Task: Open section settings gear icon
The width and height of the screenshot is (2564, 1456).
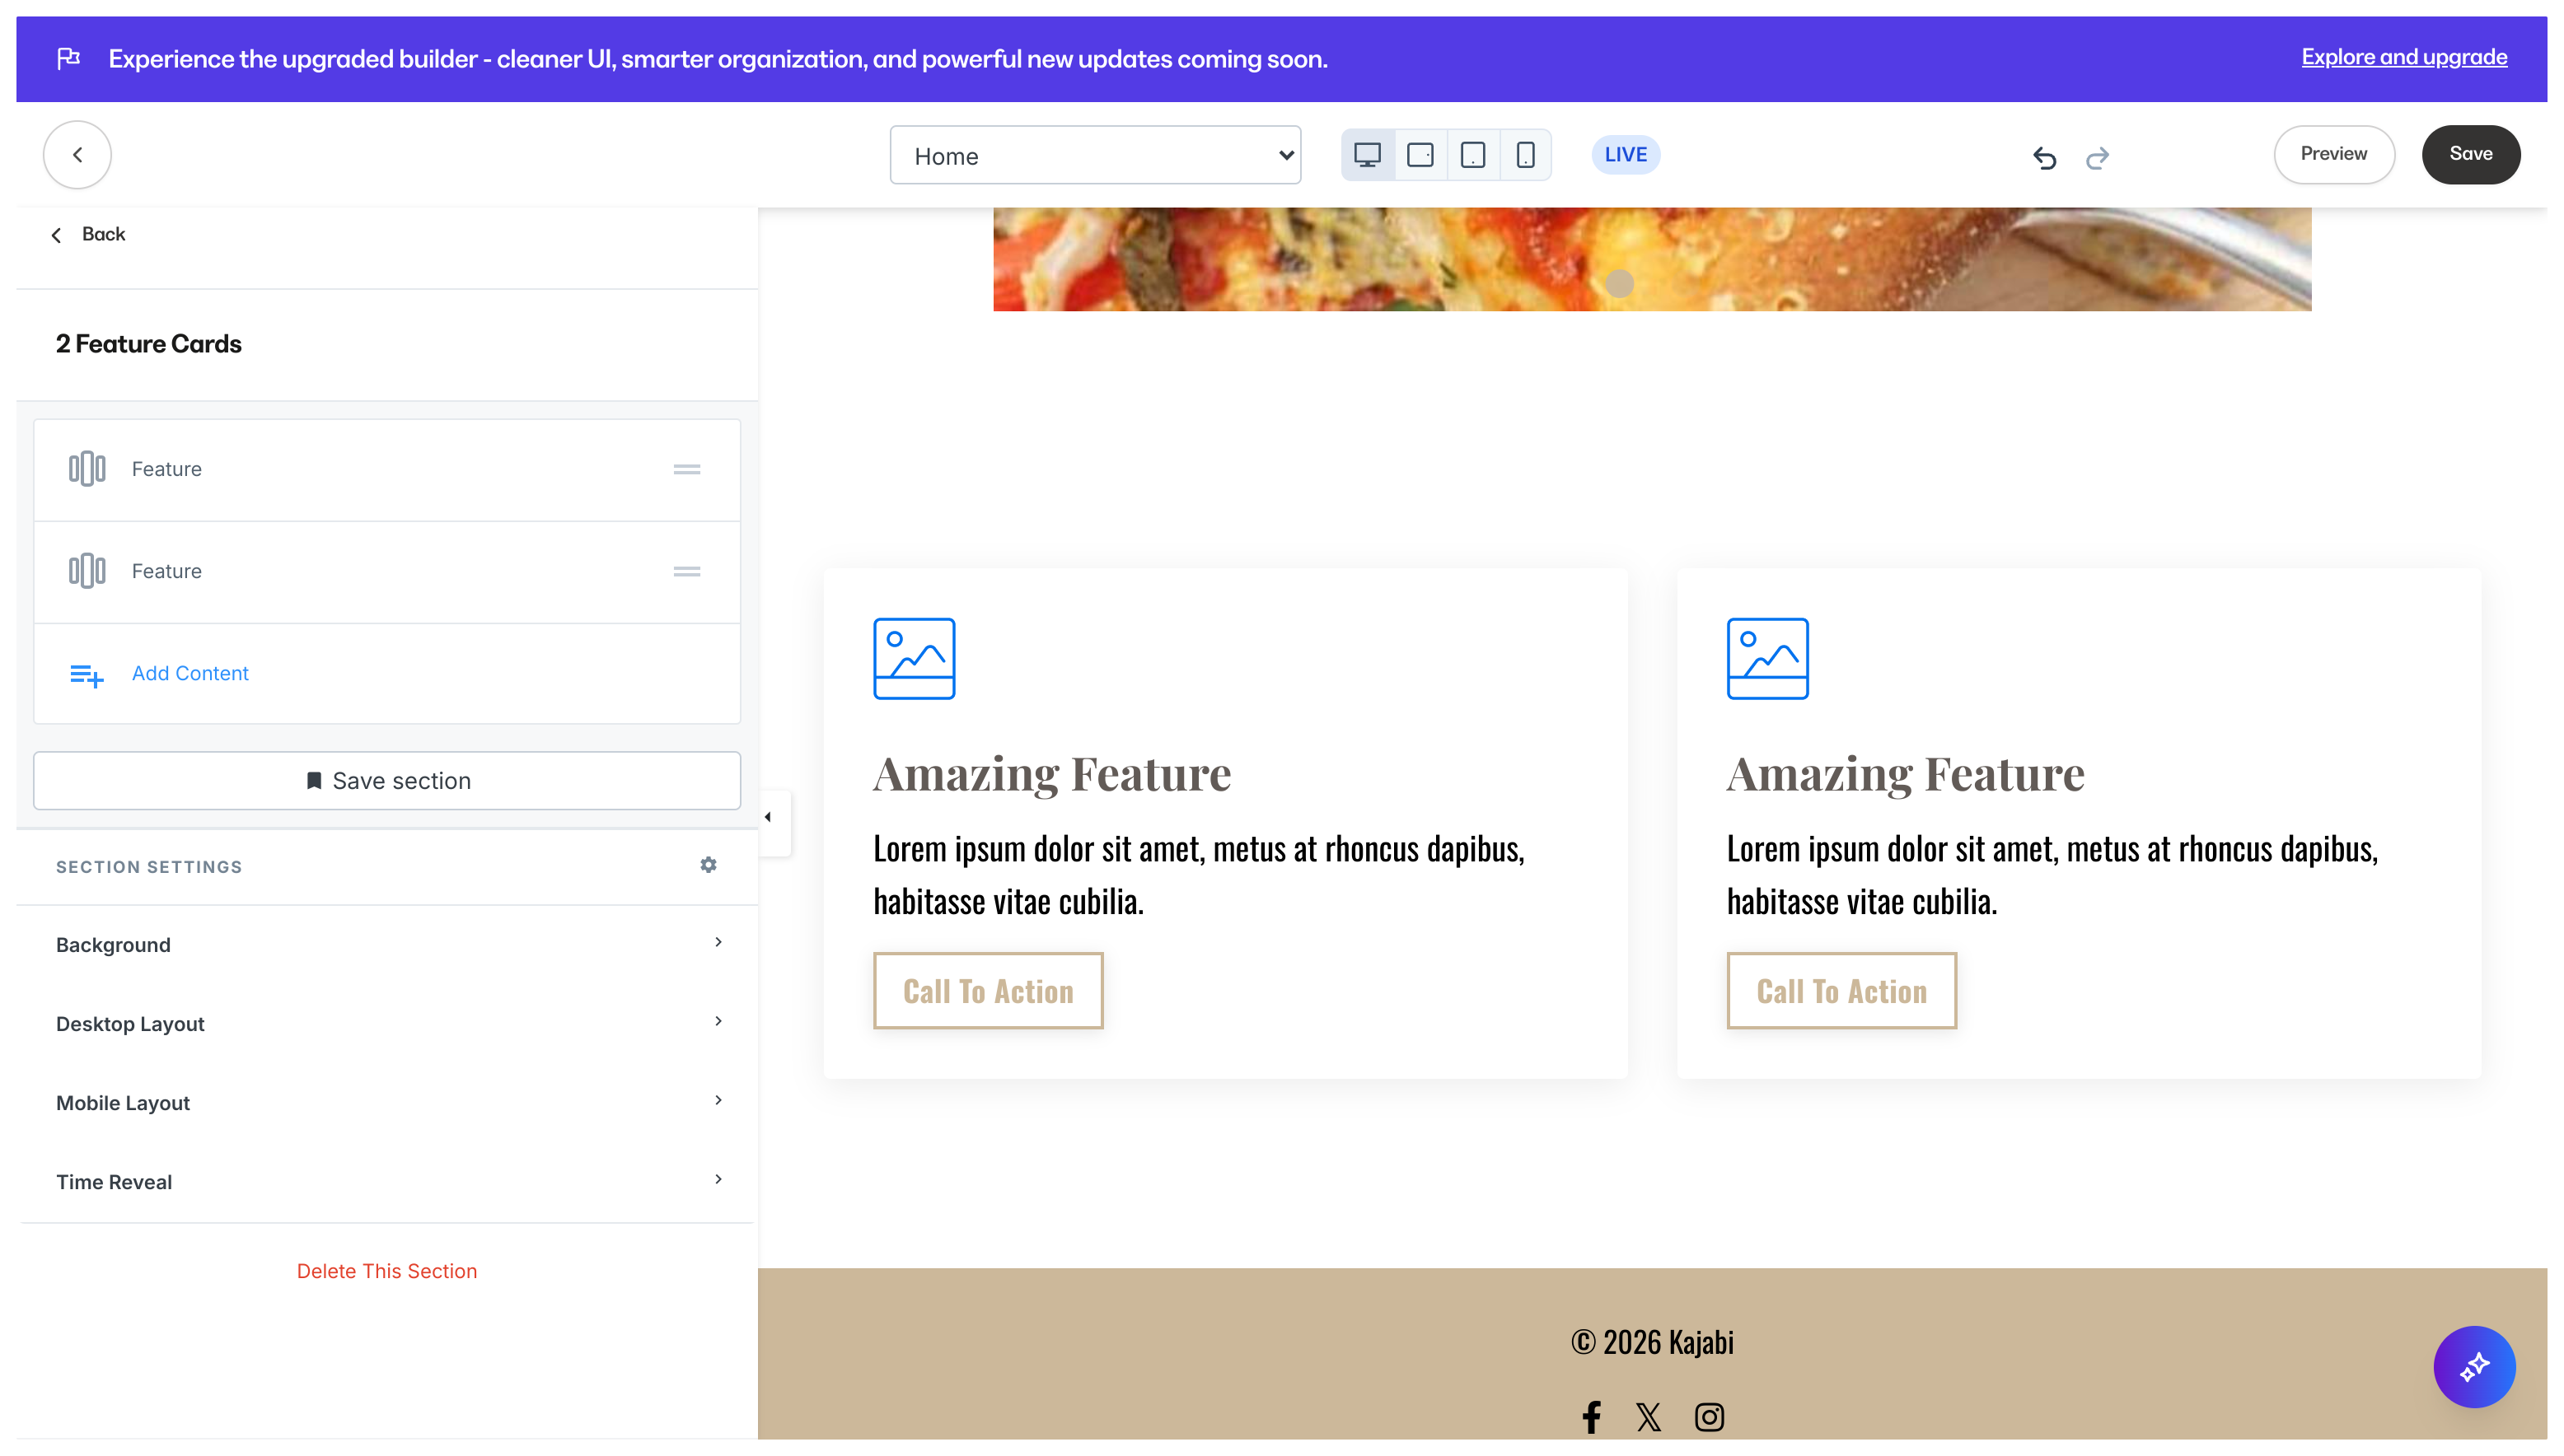Action: point(709,865)
